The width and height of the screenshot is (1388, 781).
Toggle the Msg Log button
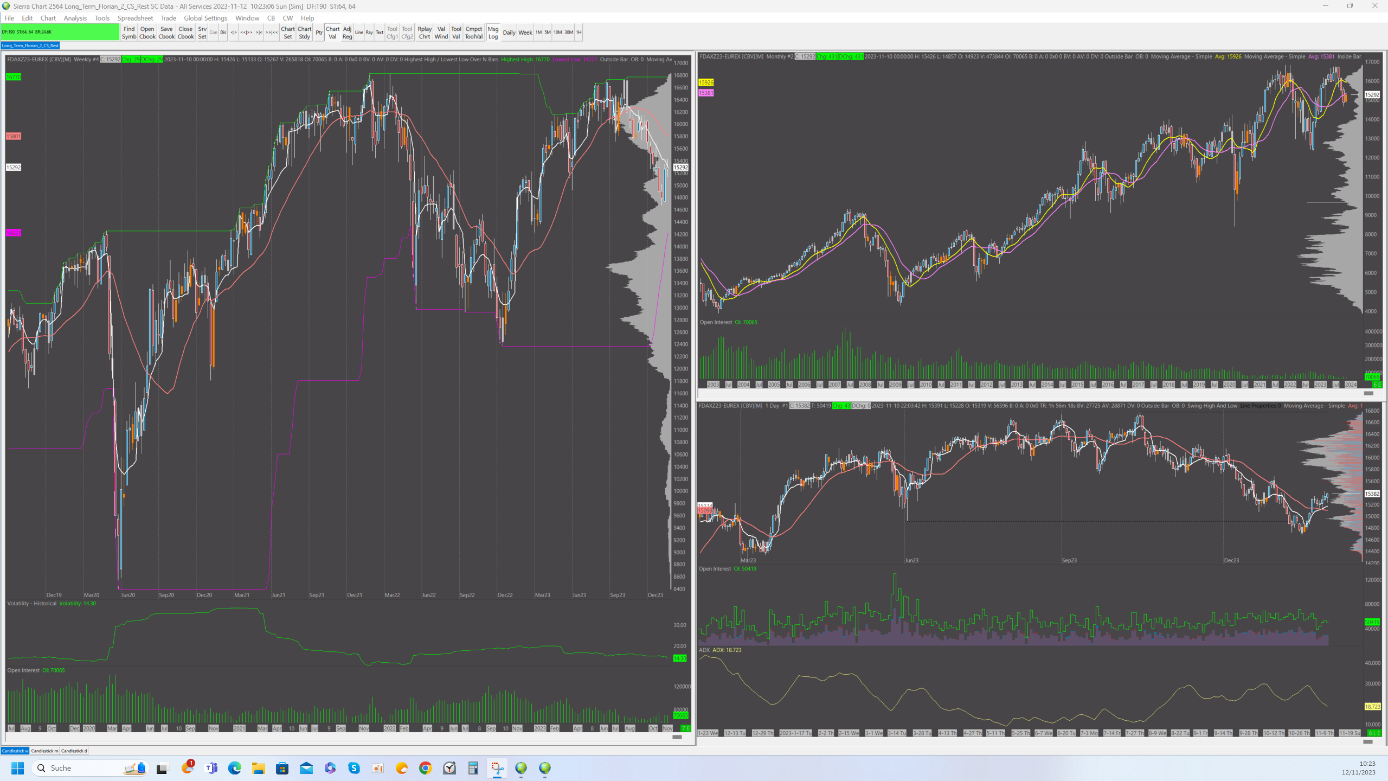493,33
